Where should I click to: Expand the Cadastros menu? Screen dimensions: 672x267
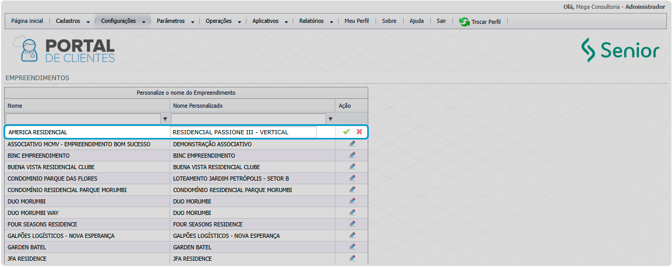pos(73,21)
